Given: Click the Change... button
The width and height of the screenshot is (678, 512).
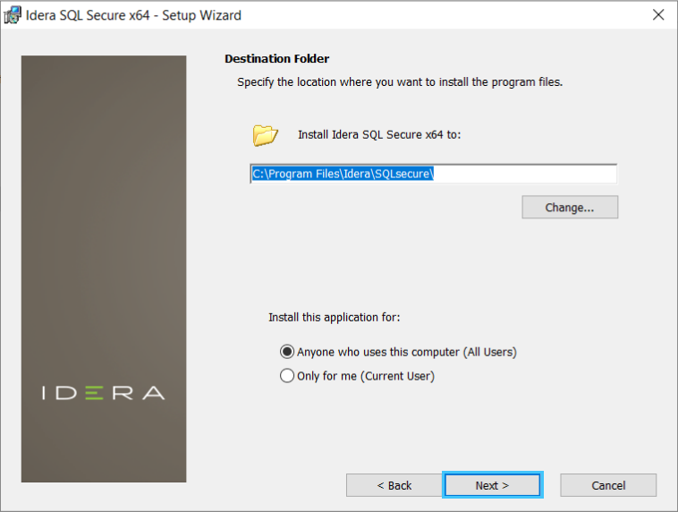Looking at the screenshot, I should (570, 208).
